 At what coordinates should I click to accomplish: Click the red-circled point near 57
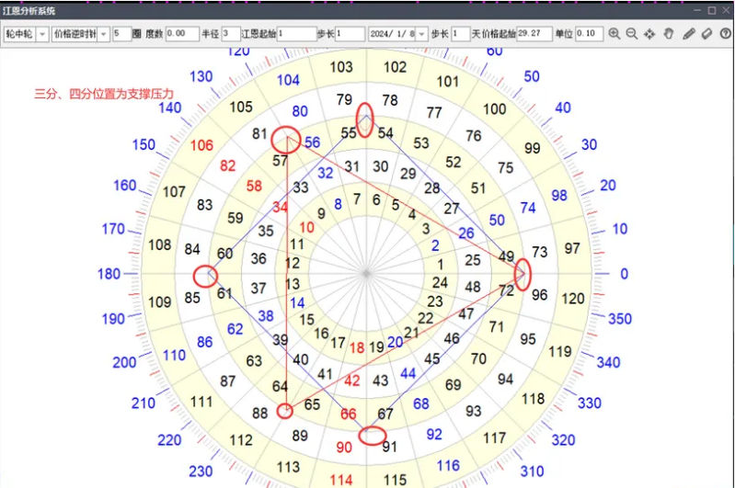(x=286, y=139)
